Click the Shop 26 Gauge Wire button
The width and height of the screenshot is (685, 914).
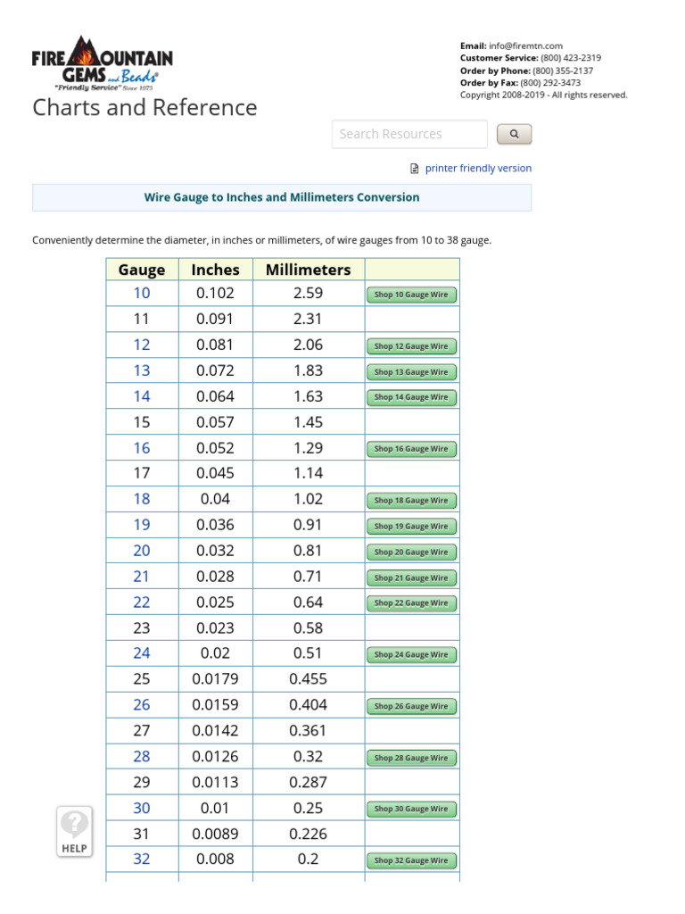tap(411, 707)
